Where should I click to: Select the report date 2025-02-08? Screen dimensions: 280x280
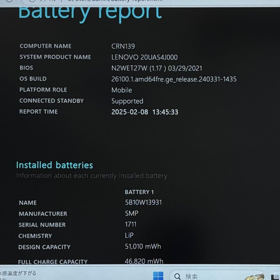pyautogui.click(x=130, y=112)
